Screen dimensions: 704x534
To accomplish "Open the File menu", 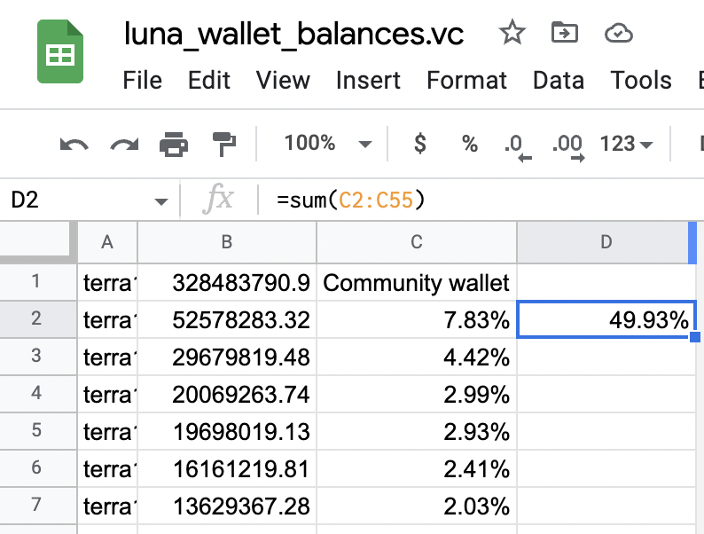I will coord(143,81).
